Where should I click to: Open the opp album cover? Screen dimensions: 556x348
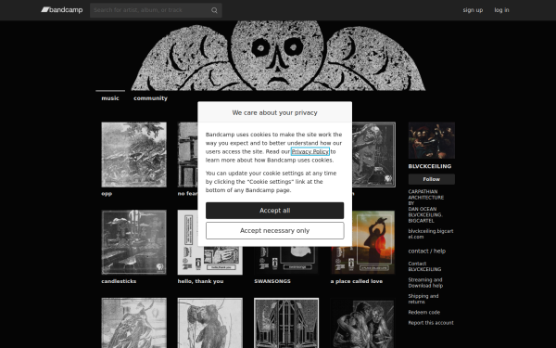tap(133, 154)
